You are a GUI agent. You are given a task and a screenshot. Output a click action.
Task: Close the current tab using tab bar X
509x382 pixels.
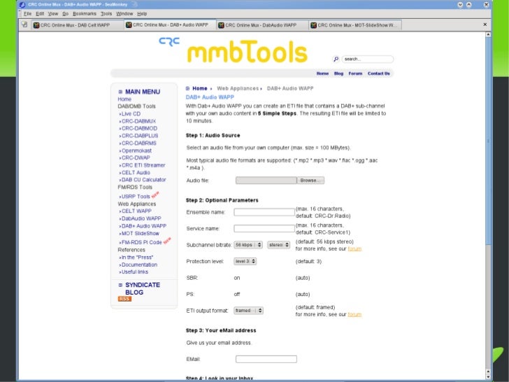(x=485, y=24)
